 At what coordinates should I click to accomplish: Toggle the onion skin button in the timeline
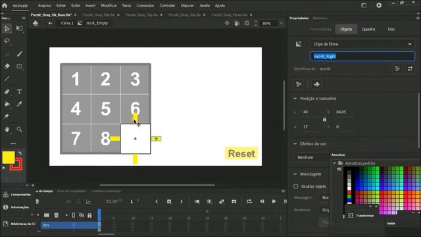tap(197, 201)
